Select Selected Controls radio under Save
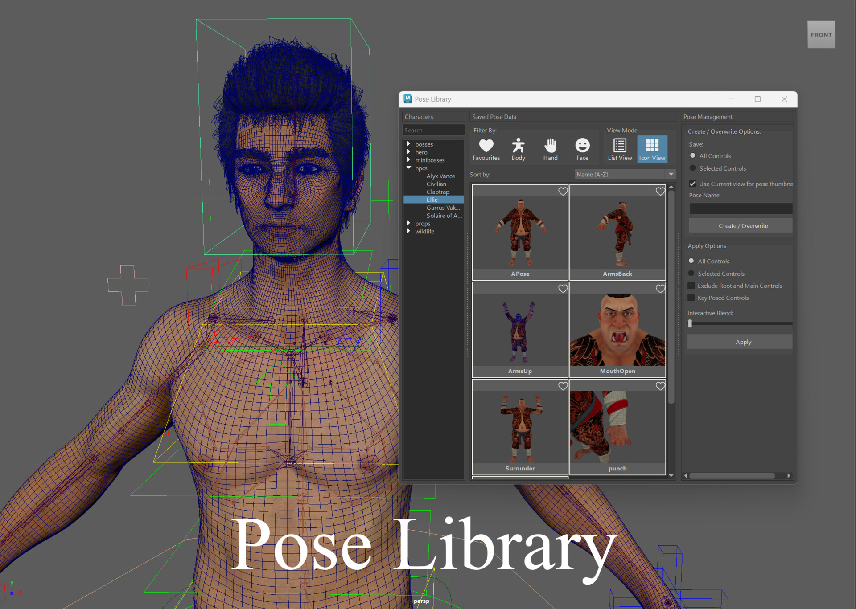The width and height of the screenshot is (856, 609). (692, 168)
